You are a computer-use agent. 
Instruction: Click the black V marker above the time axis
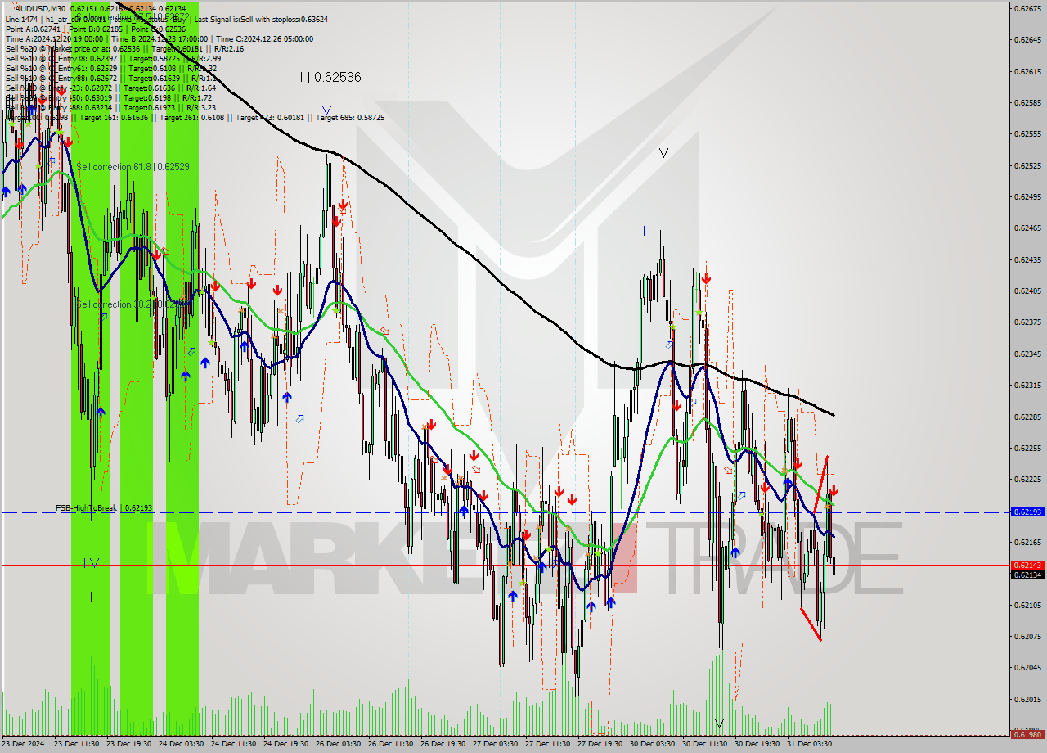(719, 723)
